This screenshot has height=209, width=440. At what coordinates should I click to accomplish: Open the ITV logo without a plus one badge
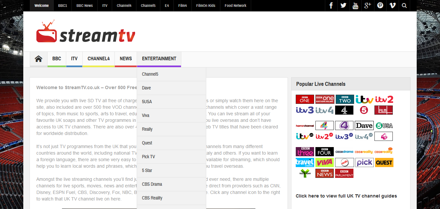click(364, 99)
